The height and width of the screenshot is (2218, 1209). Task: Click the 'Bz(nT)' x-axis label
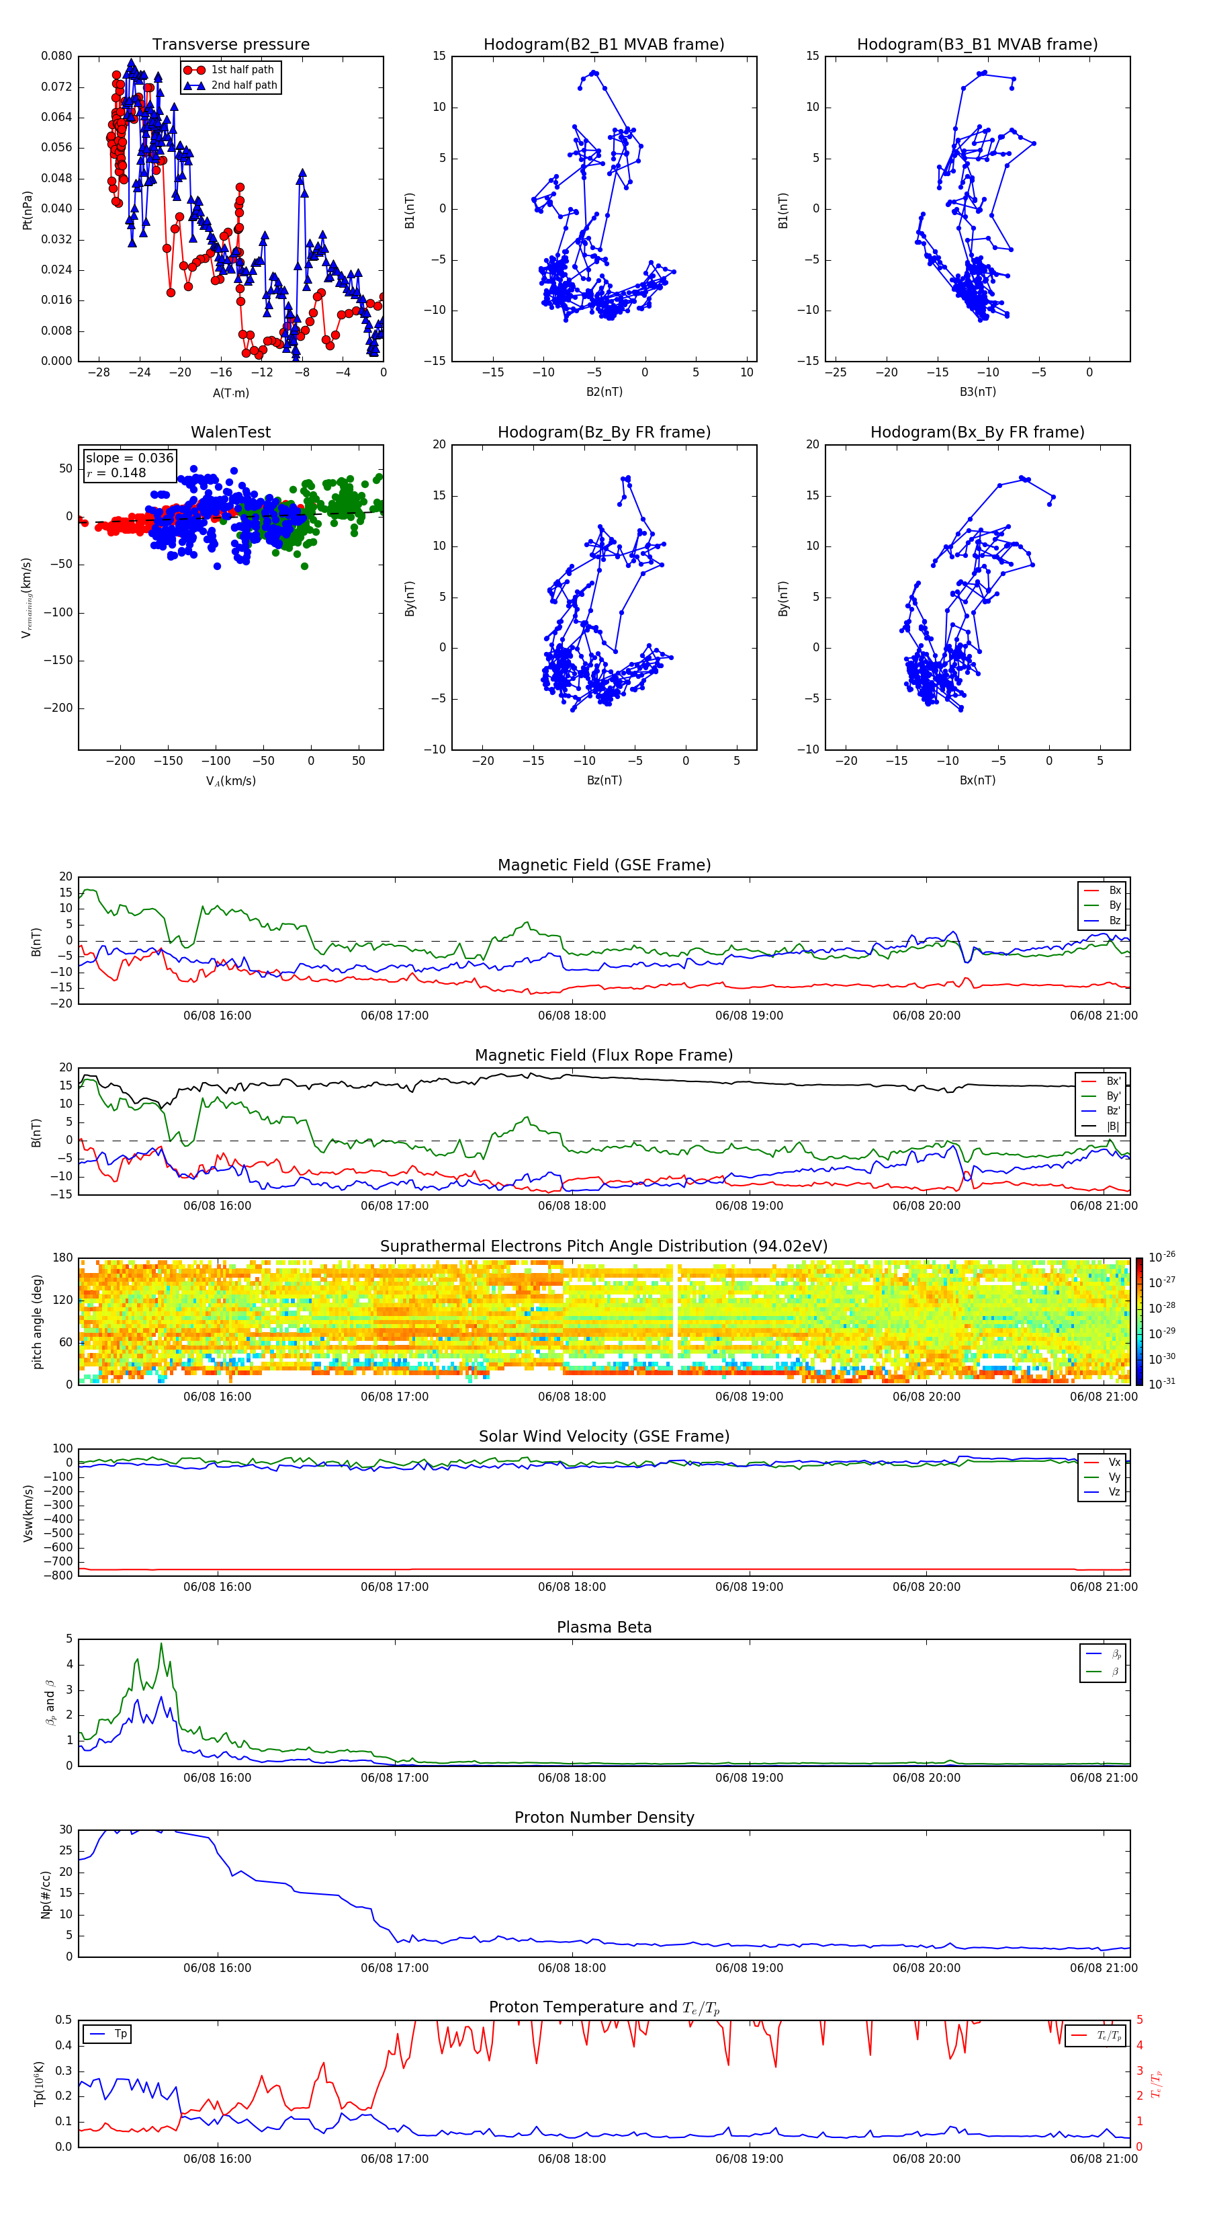(x=604, y=780)
